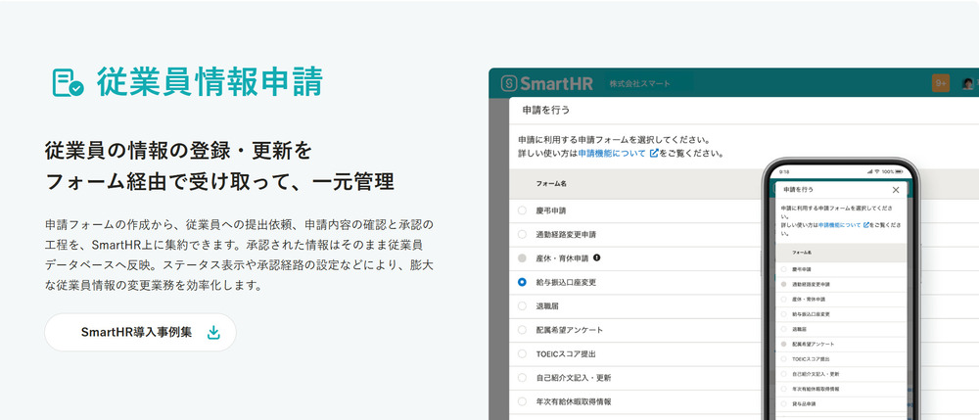Click the external-link icon on the phone screen
979x420 pixels.
coord(866,224)
